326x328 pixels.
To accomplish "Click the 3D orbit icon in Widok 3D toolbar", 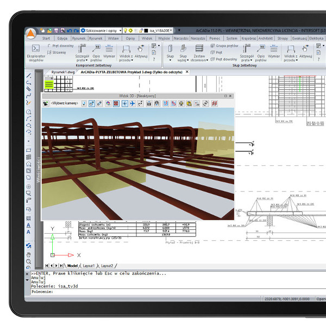I will pos(206,104).
